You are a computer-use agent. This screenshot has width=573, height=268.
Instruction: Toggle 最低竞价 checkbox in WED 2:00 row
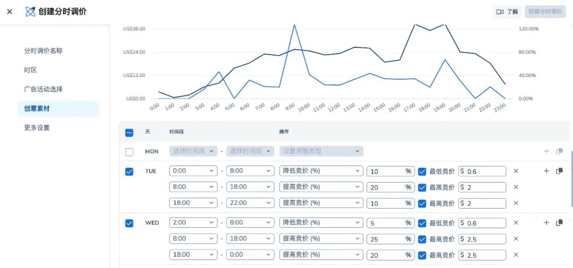click(422, 223)
